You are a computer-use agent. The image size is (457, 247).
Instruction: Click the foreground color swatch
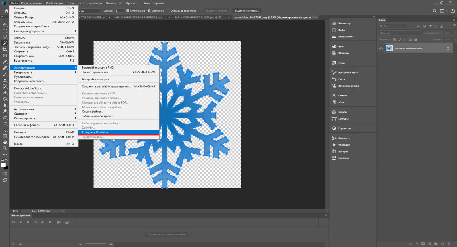(3, 165)
